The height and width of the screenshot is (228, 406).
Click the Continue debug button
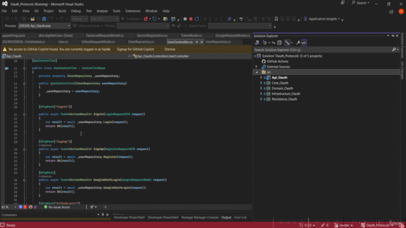coord(131,19)
